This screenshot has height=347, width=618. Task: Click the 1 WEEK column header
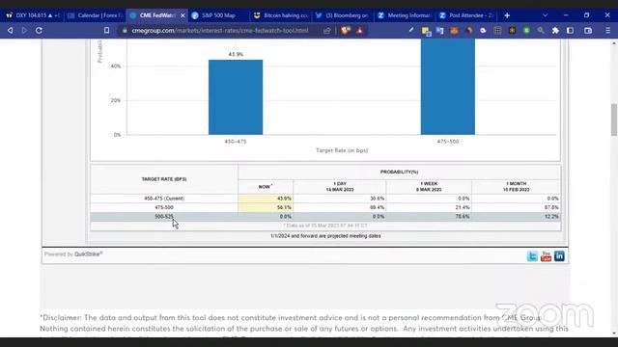point(429,186)
